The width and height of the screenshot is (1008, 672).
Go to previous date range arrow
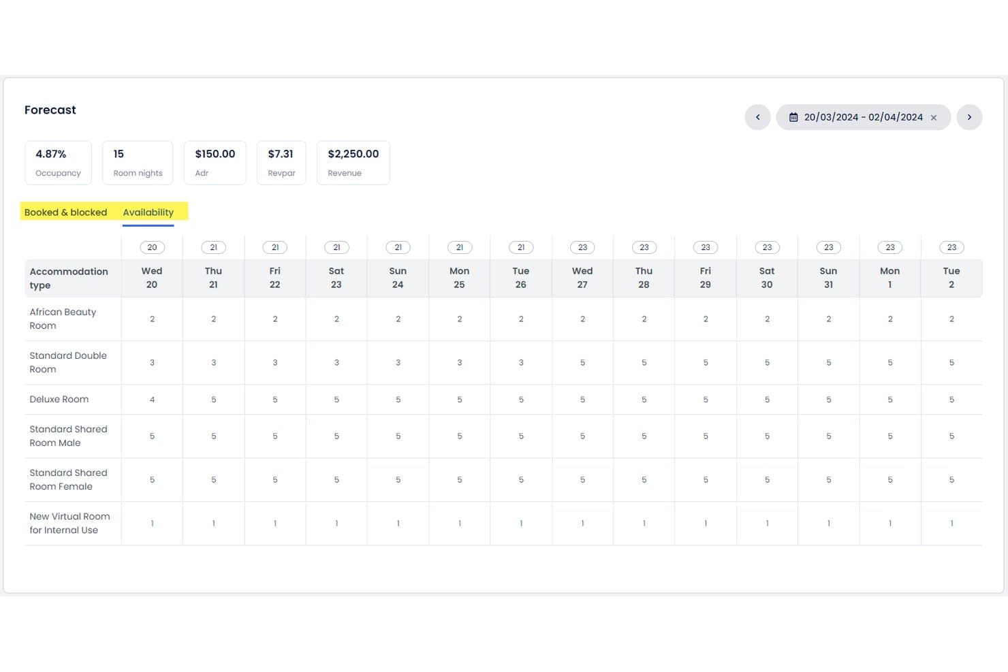pyautogui.click(x=757, y=117)
